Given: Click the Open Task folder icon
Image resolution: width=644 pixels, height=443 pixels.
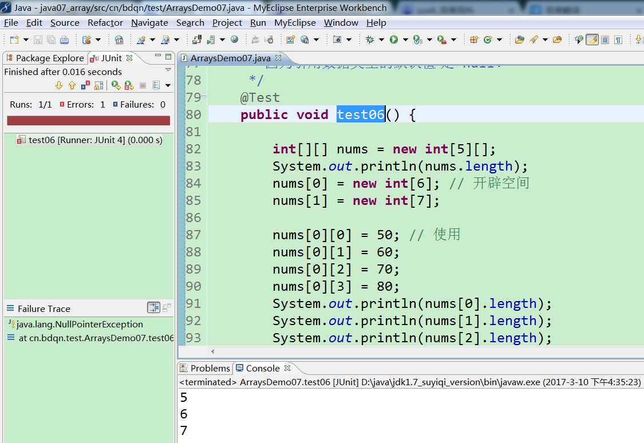Looking at the screenshot, I should (x=557, y=40).
